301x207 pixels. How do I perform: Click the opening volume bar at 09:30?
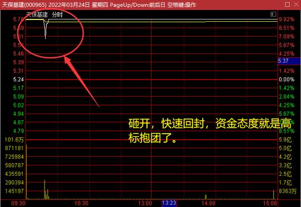point(27,171)
